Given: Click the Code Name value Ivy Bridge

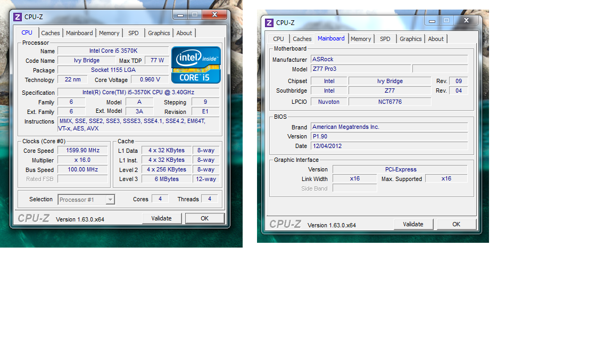Looking at the screenshot, I should point(86,60).
